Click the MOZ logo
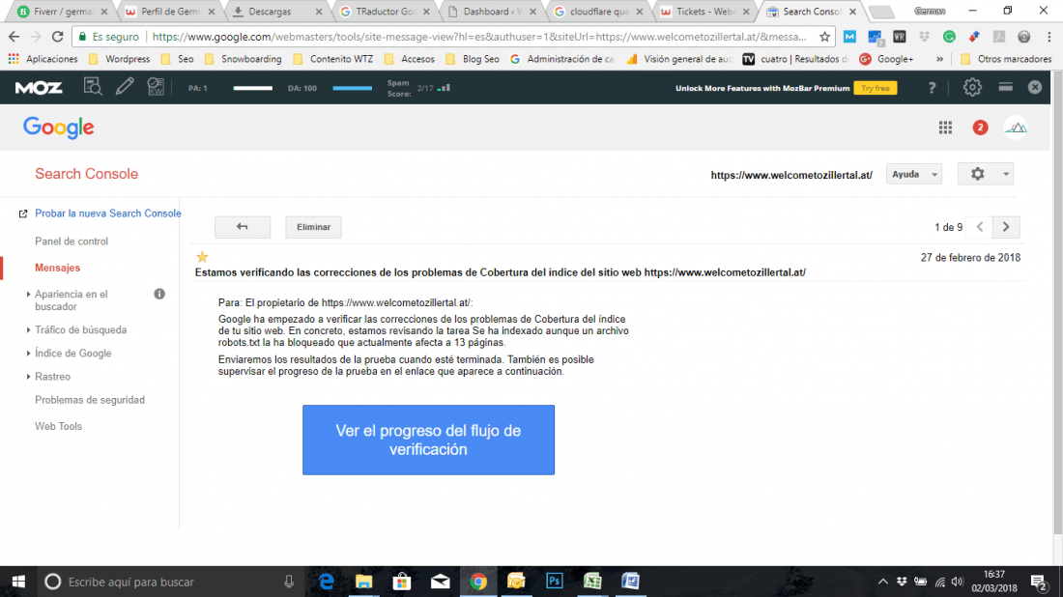The height and width of the screenshot is (597, 1063). [x=39, y=87]
